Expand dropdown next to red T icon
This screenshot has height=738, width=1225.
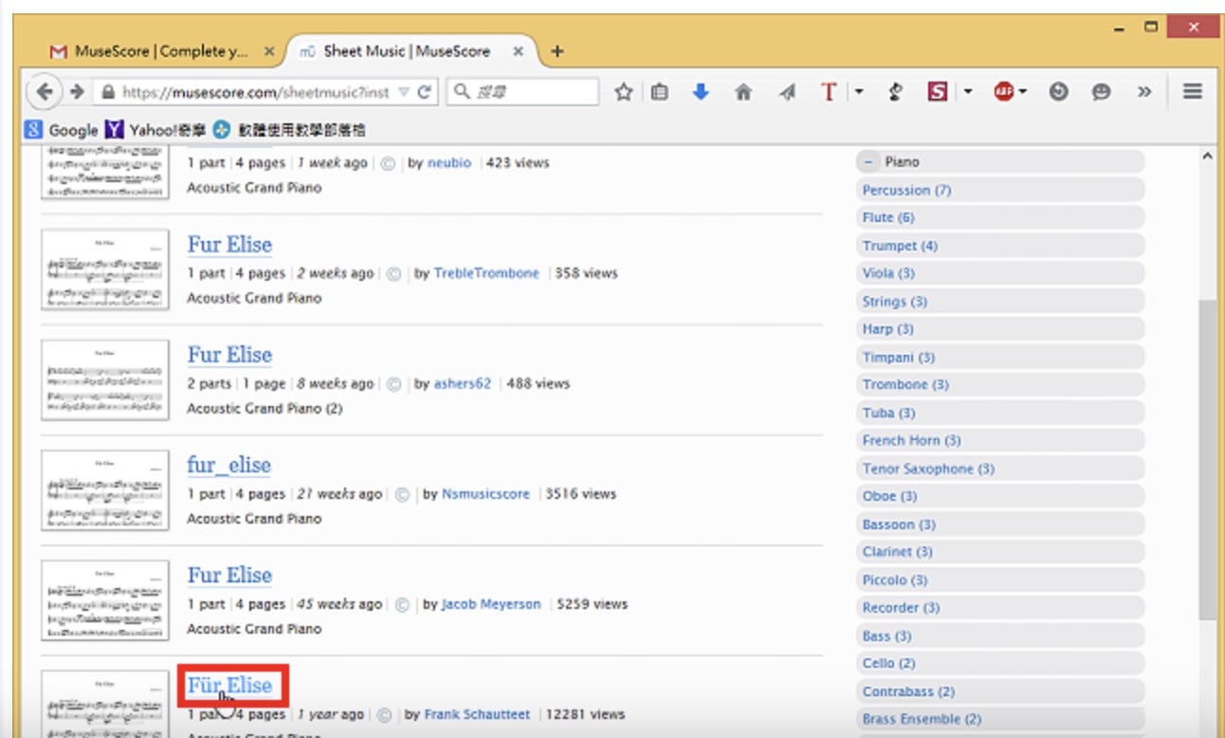(859, 92)
